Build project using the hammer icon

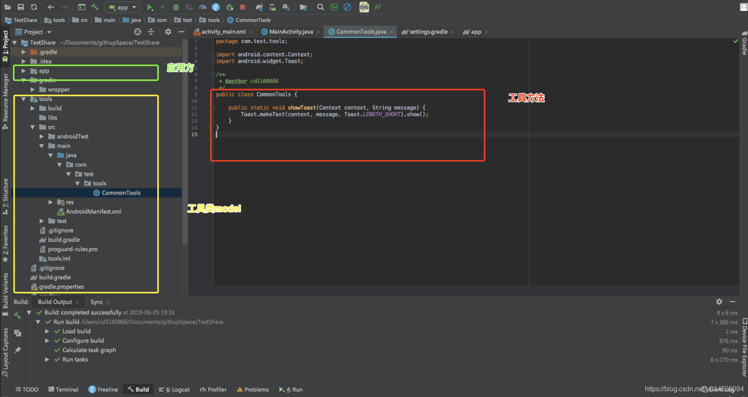pyautogui.click(x=95, y=7)
